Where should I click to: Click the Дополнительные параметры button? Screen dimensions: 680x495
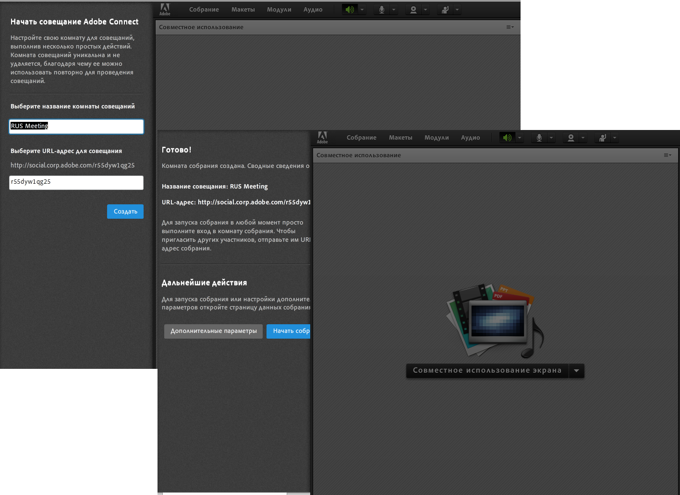point(214,331)
